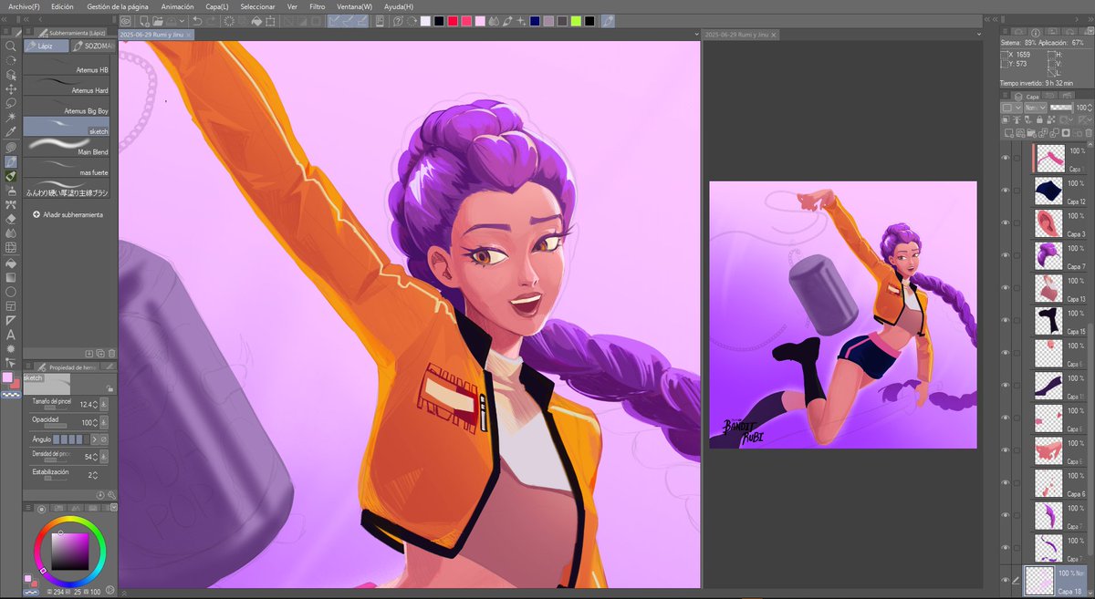Open opacity dynamics button
The width and height of the screenshot is (1095, 599).
[x=103, y=423]
